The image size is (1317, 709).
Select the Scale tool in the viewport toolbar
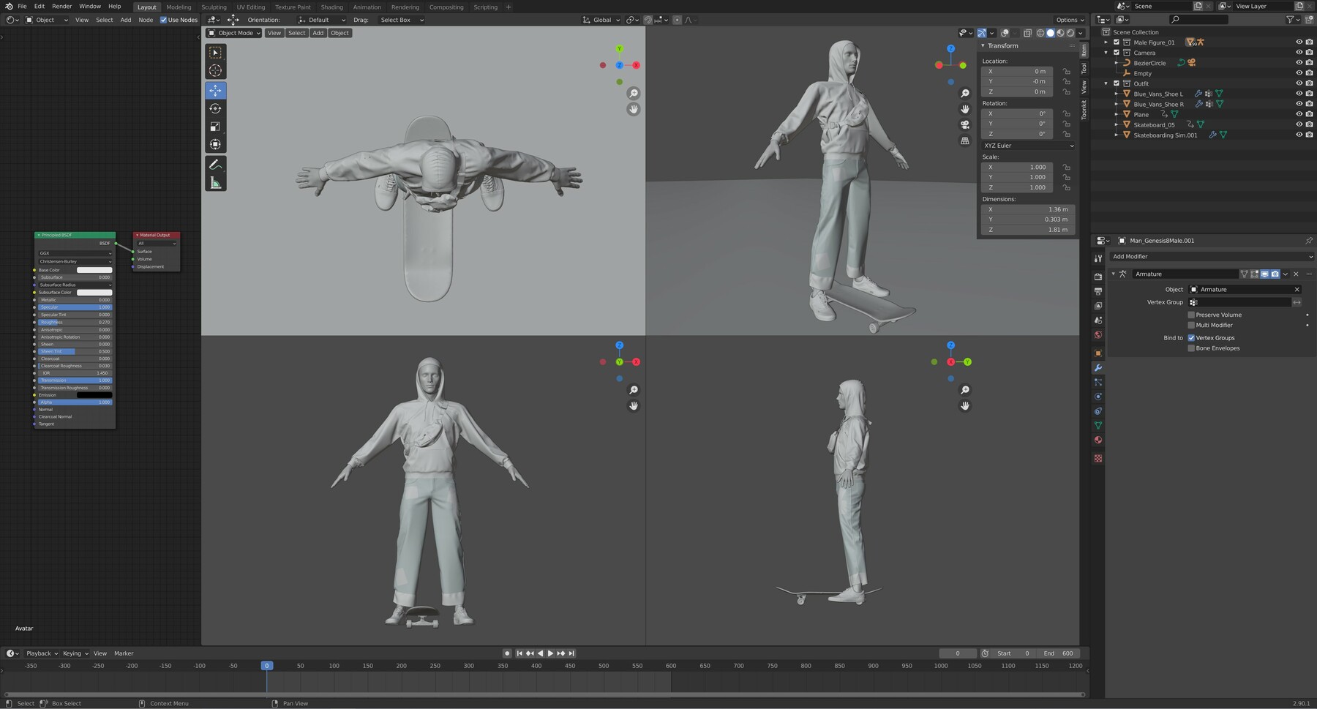[x=215, y=127]
